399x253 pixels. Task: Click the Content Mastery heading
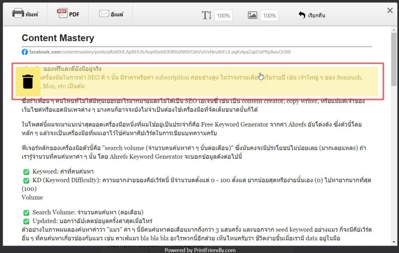click(x=58, y=38)
